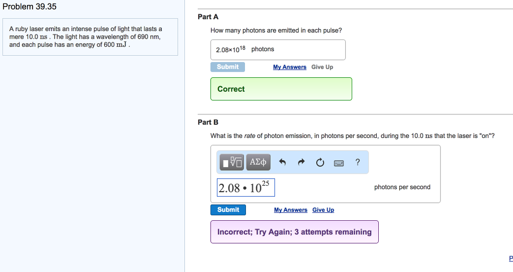
Task: Click the green Correct feedback box
Action: [281, 89]
